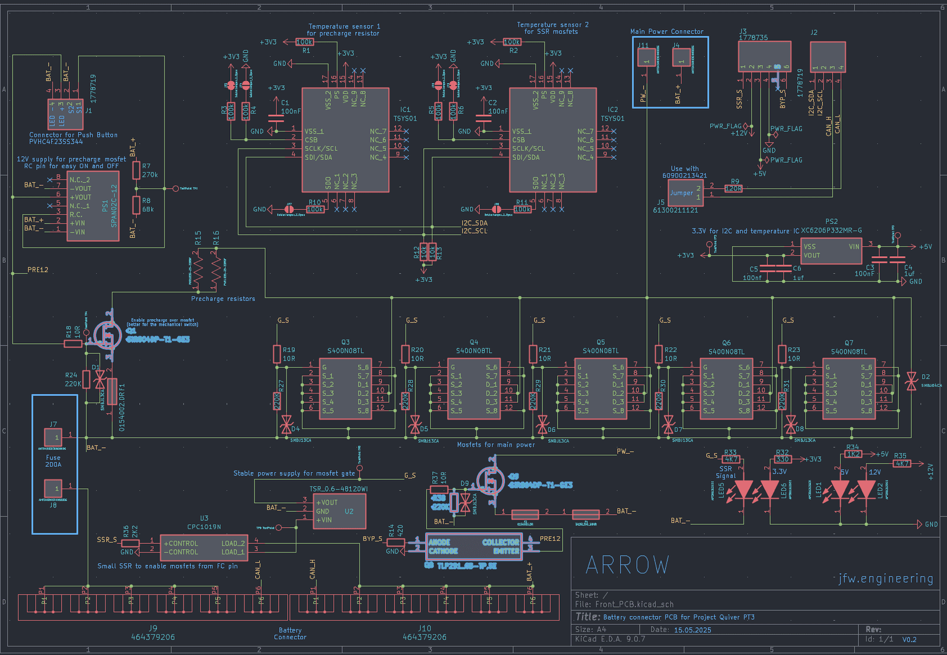Click the PS1 SPAN02C-12 converter symbol
Viewport: 947px width, 655px height.
click(x=93, y=206)
